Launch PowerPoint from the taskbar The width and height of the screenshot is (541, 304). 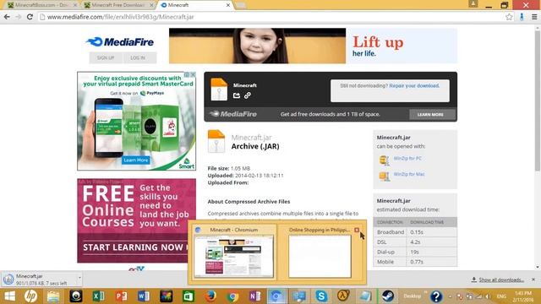click(121, 296)
